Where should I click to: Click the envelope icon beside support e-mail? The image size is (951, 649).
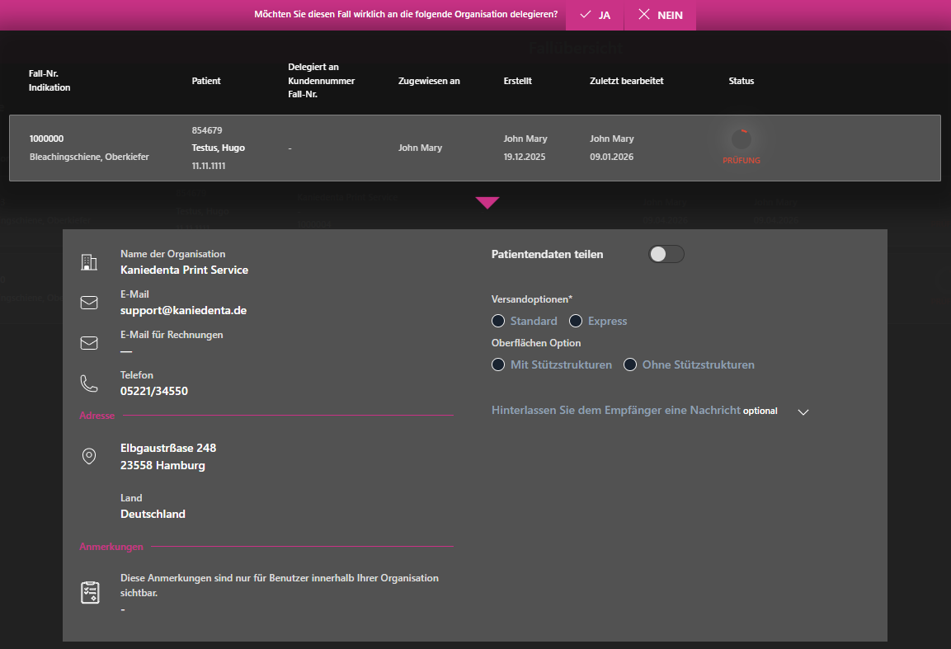[x=88, y=303]
